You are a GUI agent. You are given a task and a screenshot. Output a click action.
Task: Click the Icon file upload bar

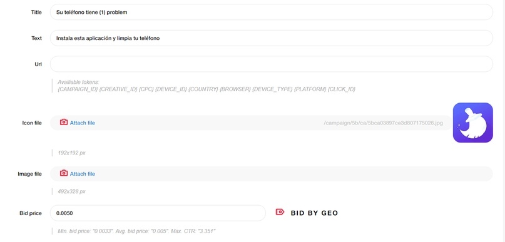tap(251, 123)
